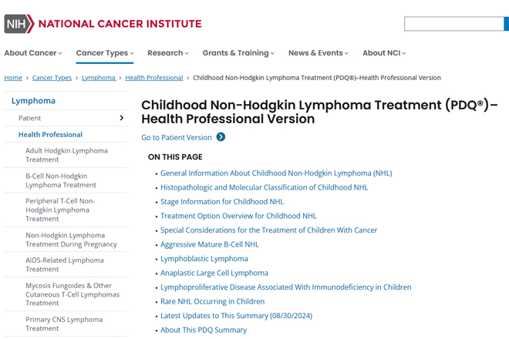The width and height of the screenshot is (509, 339).
Task: Expand the Patient section chevron in sidebar
Action: tap(122, 118)
